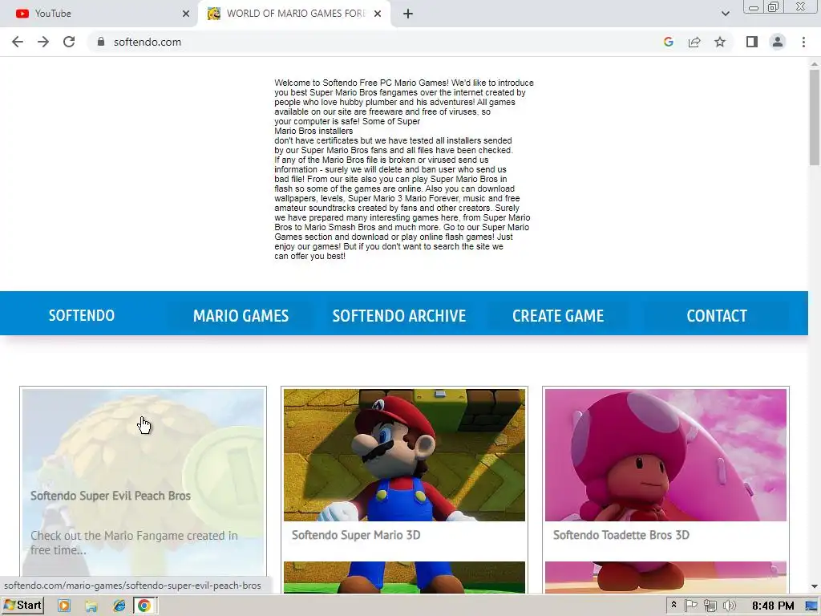Open the MARIO GAMES menu item
This screenshot has height=616, width=821.
(x=241, y=315)
